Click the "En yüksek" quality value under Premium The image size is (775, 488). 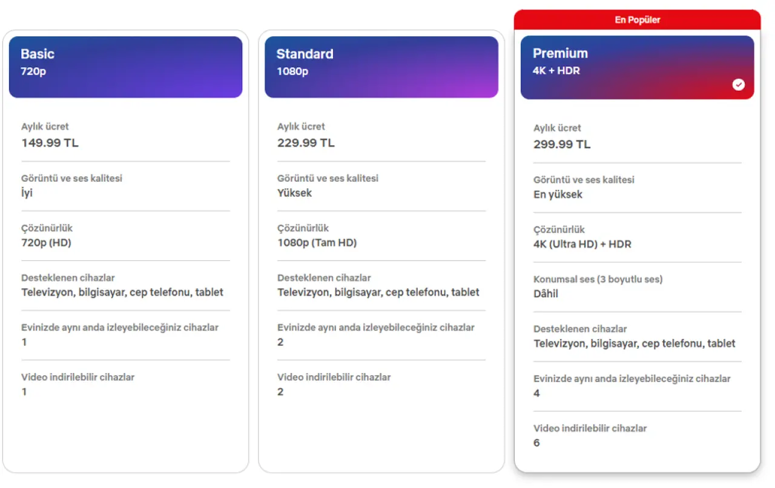point(558,194)
